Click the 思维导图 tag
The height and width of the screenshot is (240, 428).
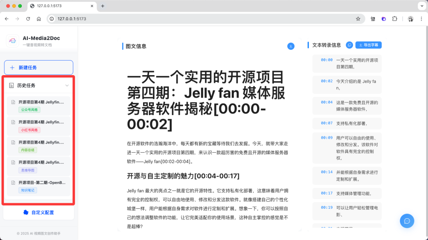tap(28, 170)
